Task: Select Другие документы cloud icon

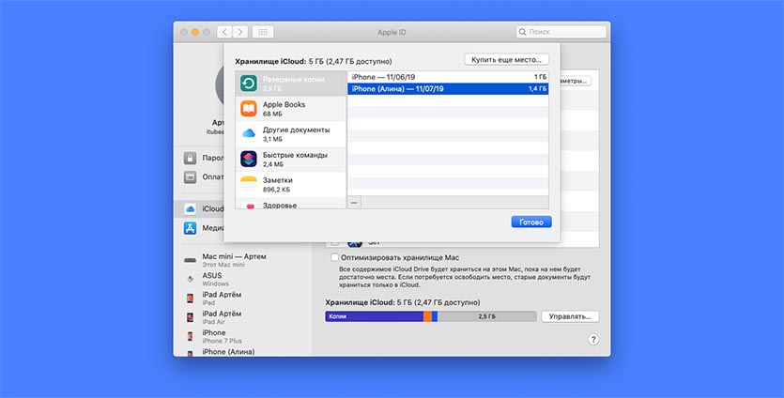Action: pyautogui.click(x=249, y=133)
